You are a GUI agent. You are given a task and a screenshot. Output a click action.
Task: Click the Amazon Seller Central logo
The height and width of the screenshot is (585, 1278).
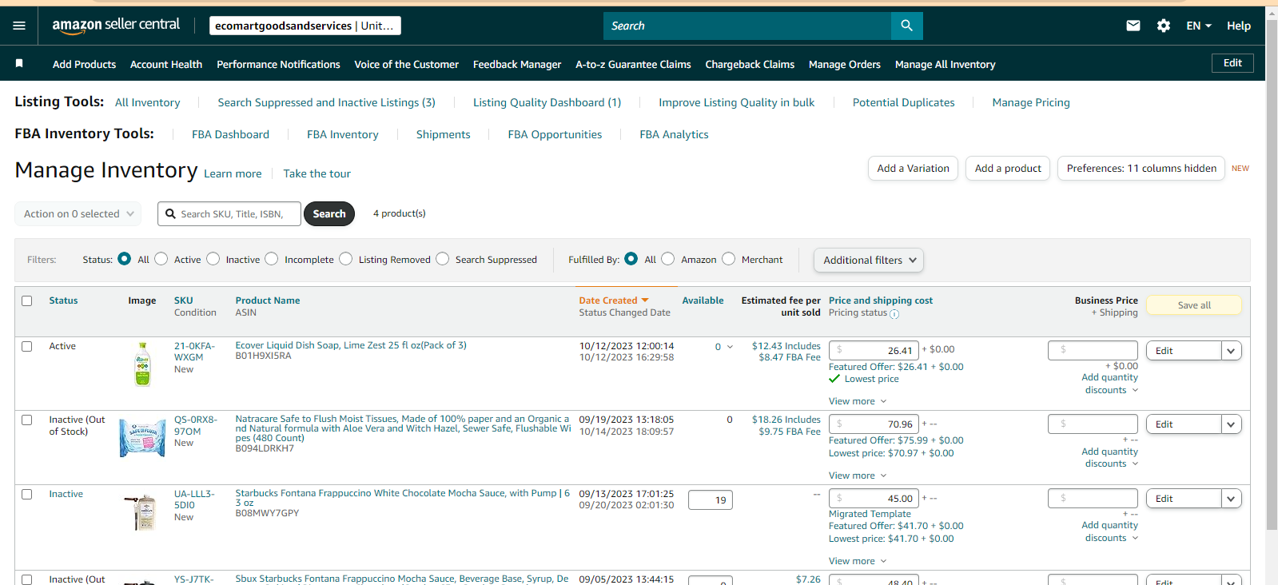(116, 26)
